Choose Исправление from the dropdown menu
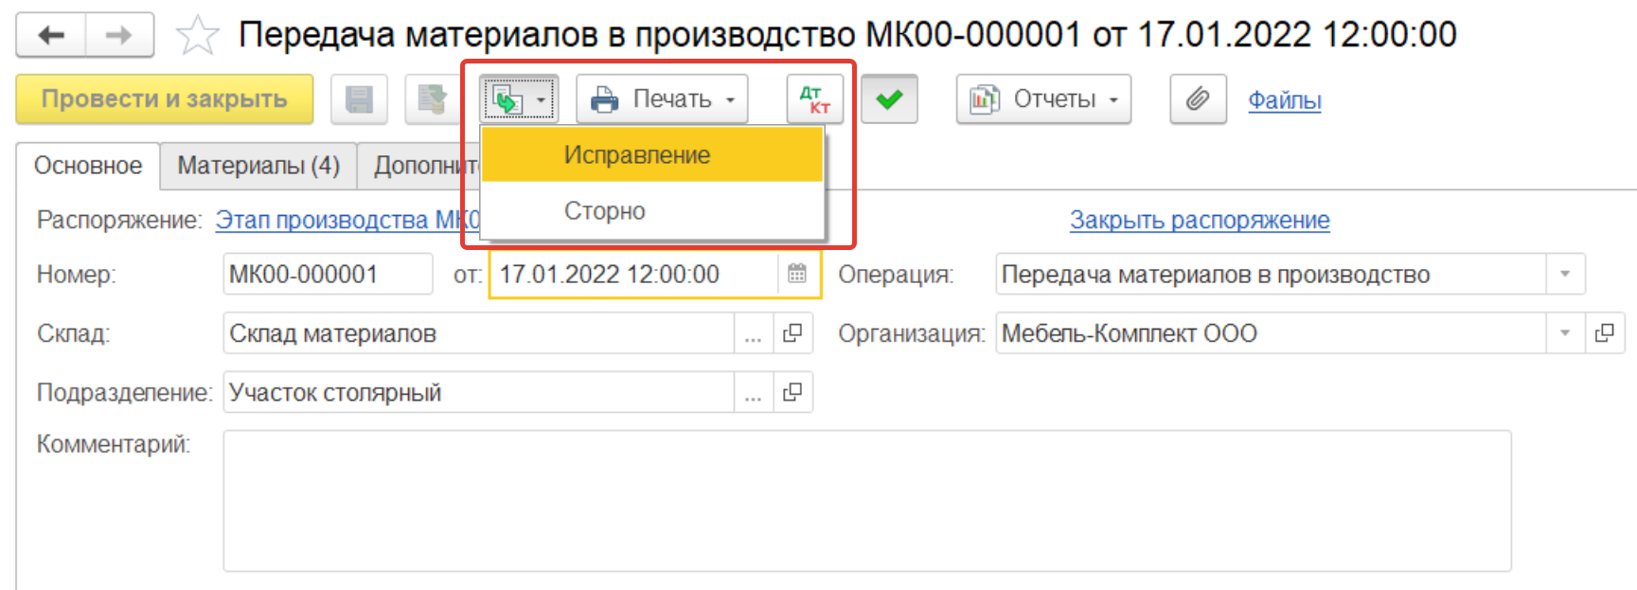The height and width of the screenshot is (590, 1637). 652,155
